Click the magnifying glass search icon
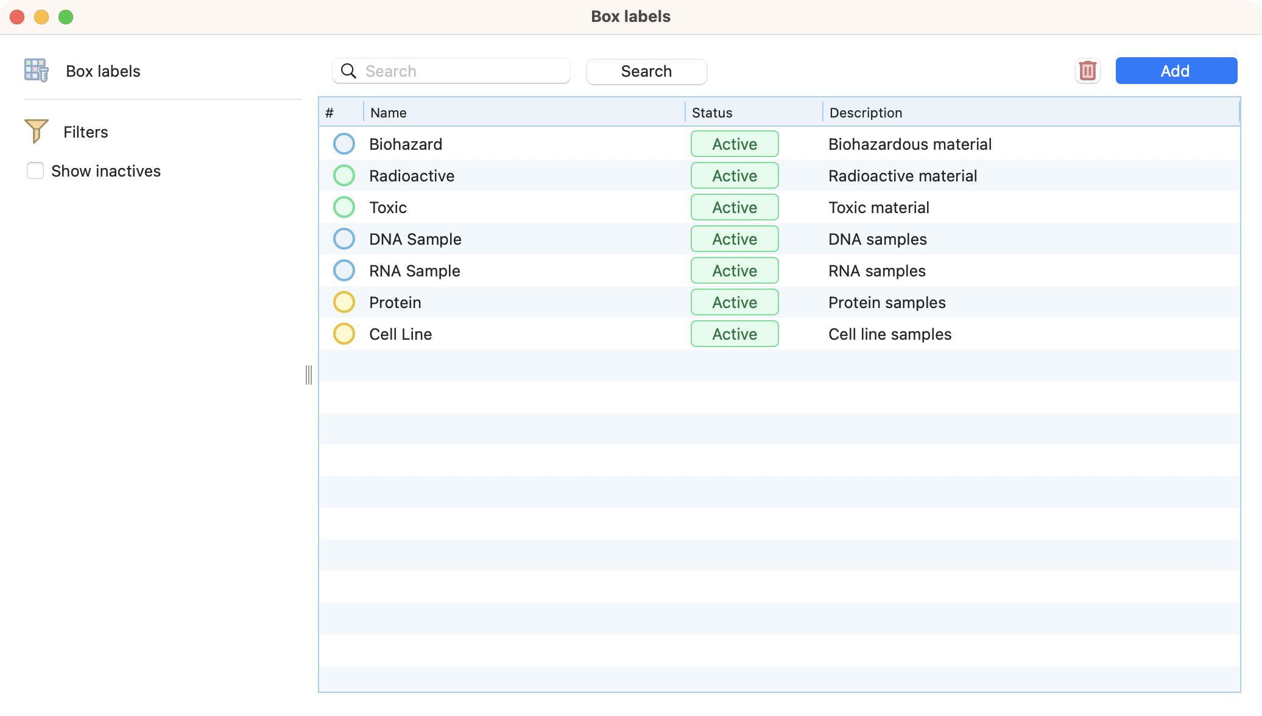The image size is (1262, 716). click(x=348, y=71)
